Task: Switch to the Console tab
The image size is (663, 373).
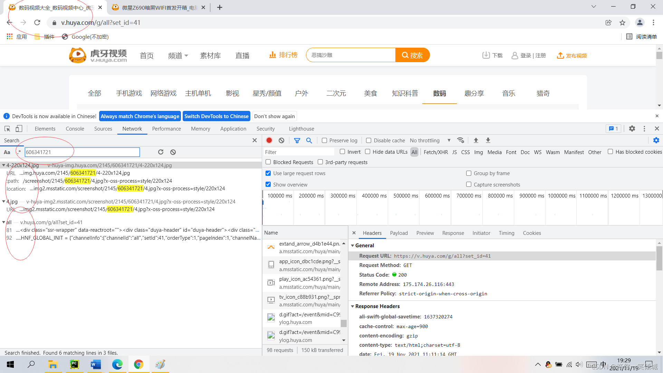Action: (x=75, y=128)
